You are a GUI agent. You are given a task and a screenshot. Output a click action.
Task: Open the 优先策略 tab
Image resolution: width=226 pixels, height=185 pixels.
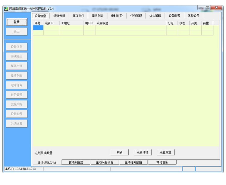(155, 16)
